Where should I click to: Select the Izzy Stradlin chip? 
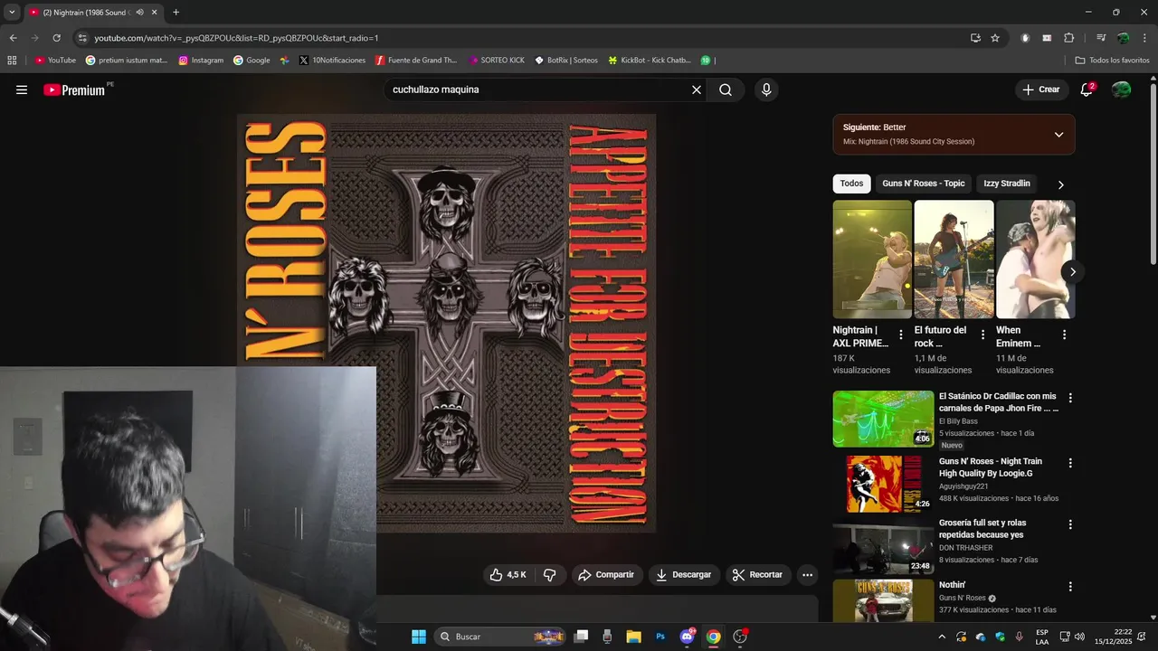1007,184
